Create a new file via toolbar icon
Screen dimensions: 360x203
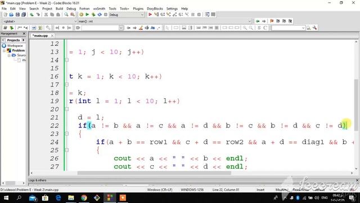point(5,15)
